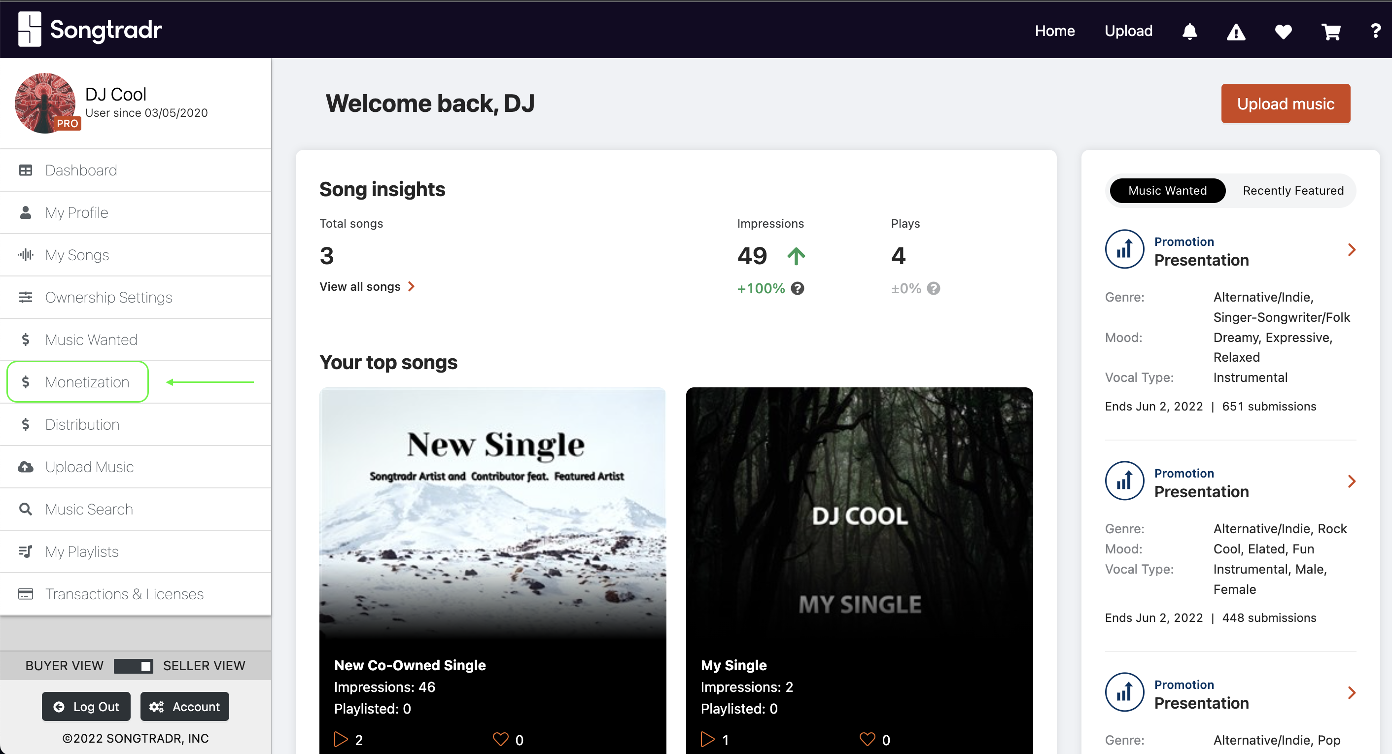
Task: Click the DJ Cool user name
Action: (x=116, y=94)
